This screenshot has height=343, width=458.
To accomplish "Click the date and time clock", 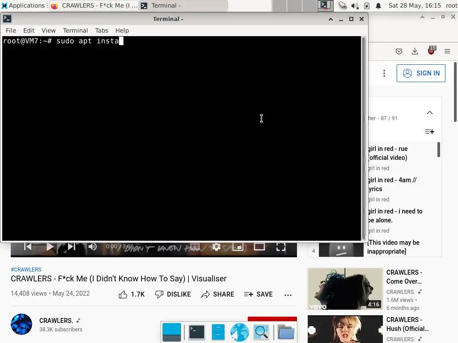I will (x=415, y=5).
